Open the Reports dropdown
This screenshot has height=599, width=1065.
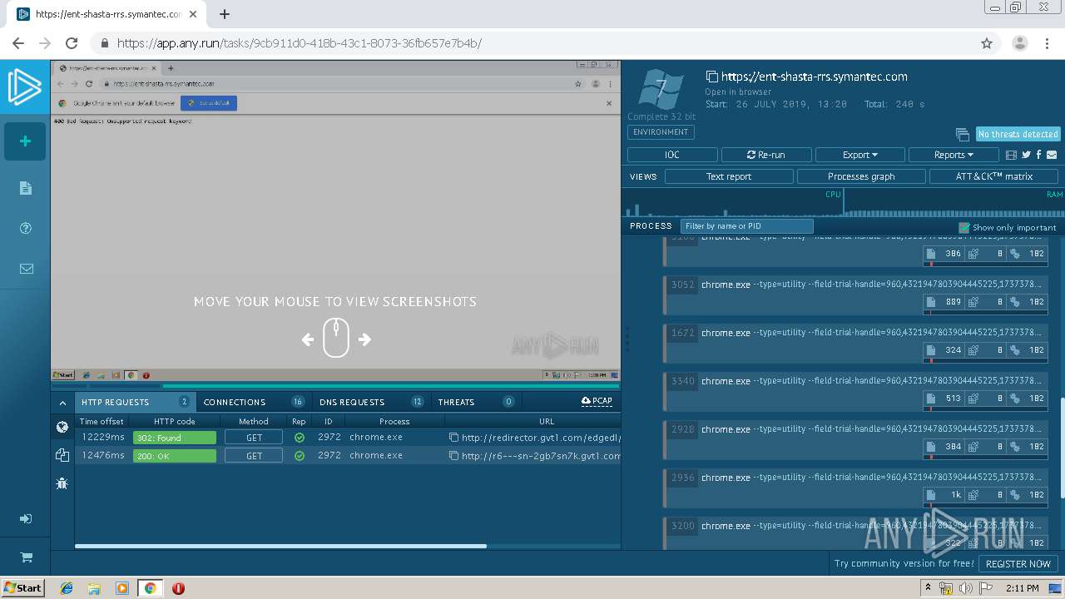tap(954, 155)
